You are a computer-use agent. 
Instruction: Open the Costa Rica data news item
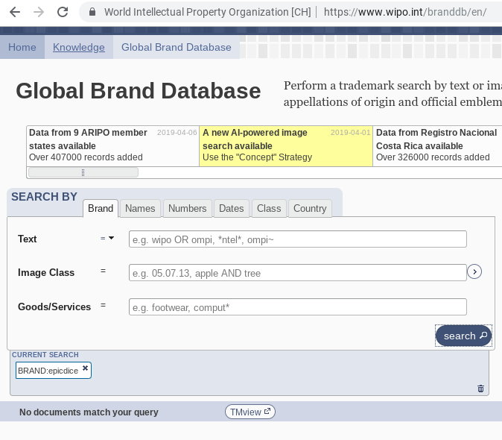(438, 146)
